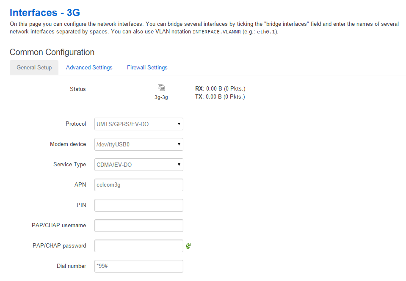Go to the Firewall Settings tab
The height and width of the screenshot is (281, 406).
[147, 68]
